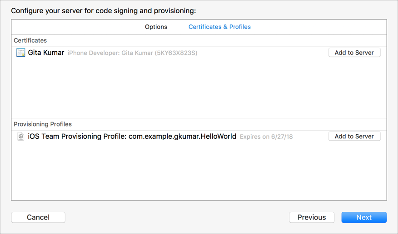Viewport: 398px width, 234px height.
Task: Click the Gita Kumar certificate icon
Action: 21,53
